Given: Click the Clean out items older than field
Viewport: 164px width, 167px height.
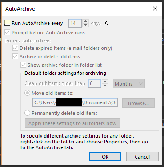Looking at the screenshot, I should click(x=95, y=83).
